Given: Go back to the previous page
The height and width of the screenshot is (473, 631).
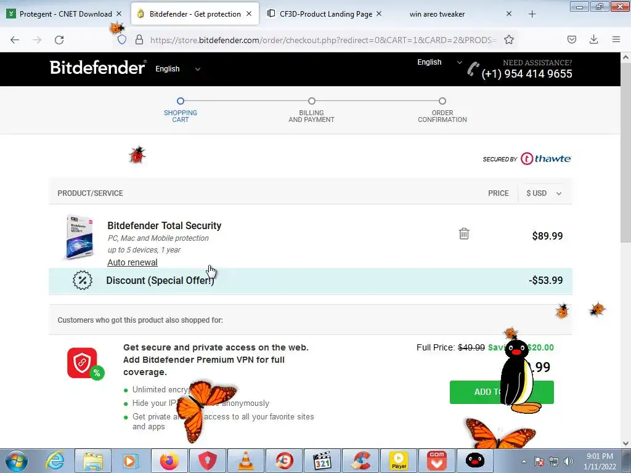Looking at the screenshot, I should pos(15,40).
